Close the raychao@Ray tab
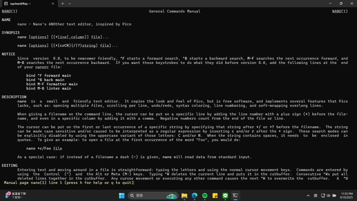 click(x=53, y=3)
